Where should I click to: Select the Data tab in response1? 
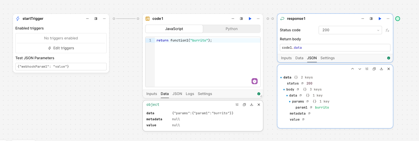click(299, 58)
